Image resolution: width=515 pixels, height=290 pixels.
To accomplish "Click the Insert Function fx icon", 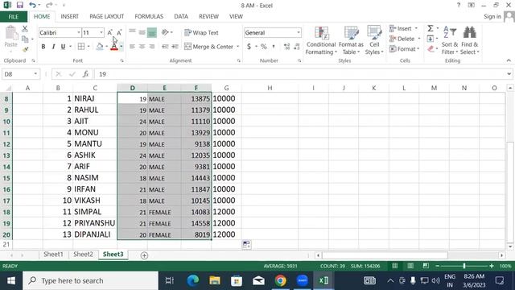I will (x=86, y=74).
